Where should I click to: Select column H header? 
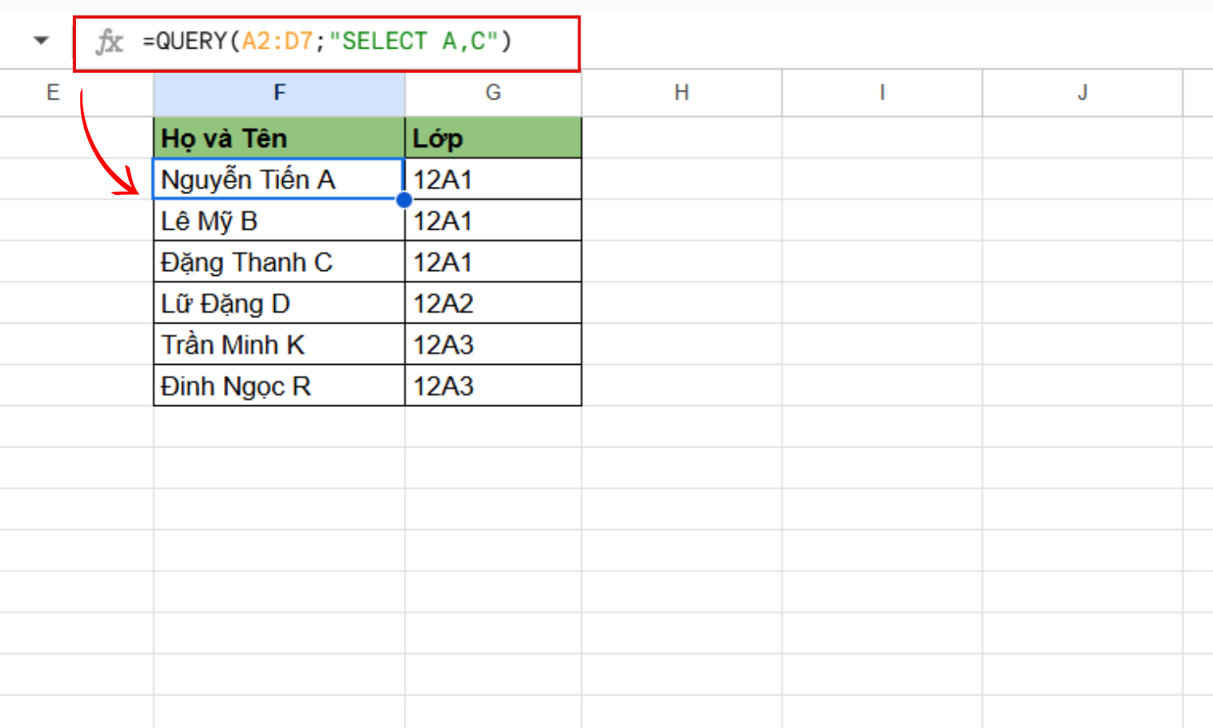coord(681,93)
